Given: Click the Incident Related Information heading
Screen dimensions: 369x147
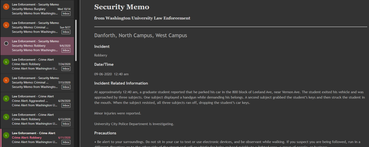Looking at the screenshot, I should pyautogui.click(x=121, y=83).
